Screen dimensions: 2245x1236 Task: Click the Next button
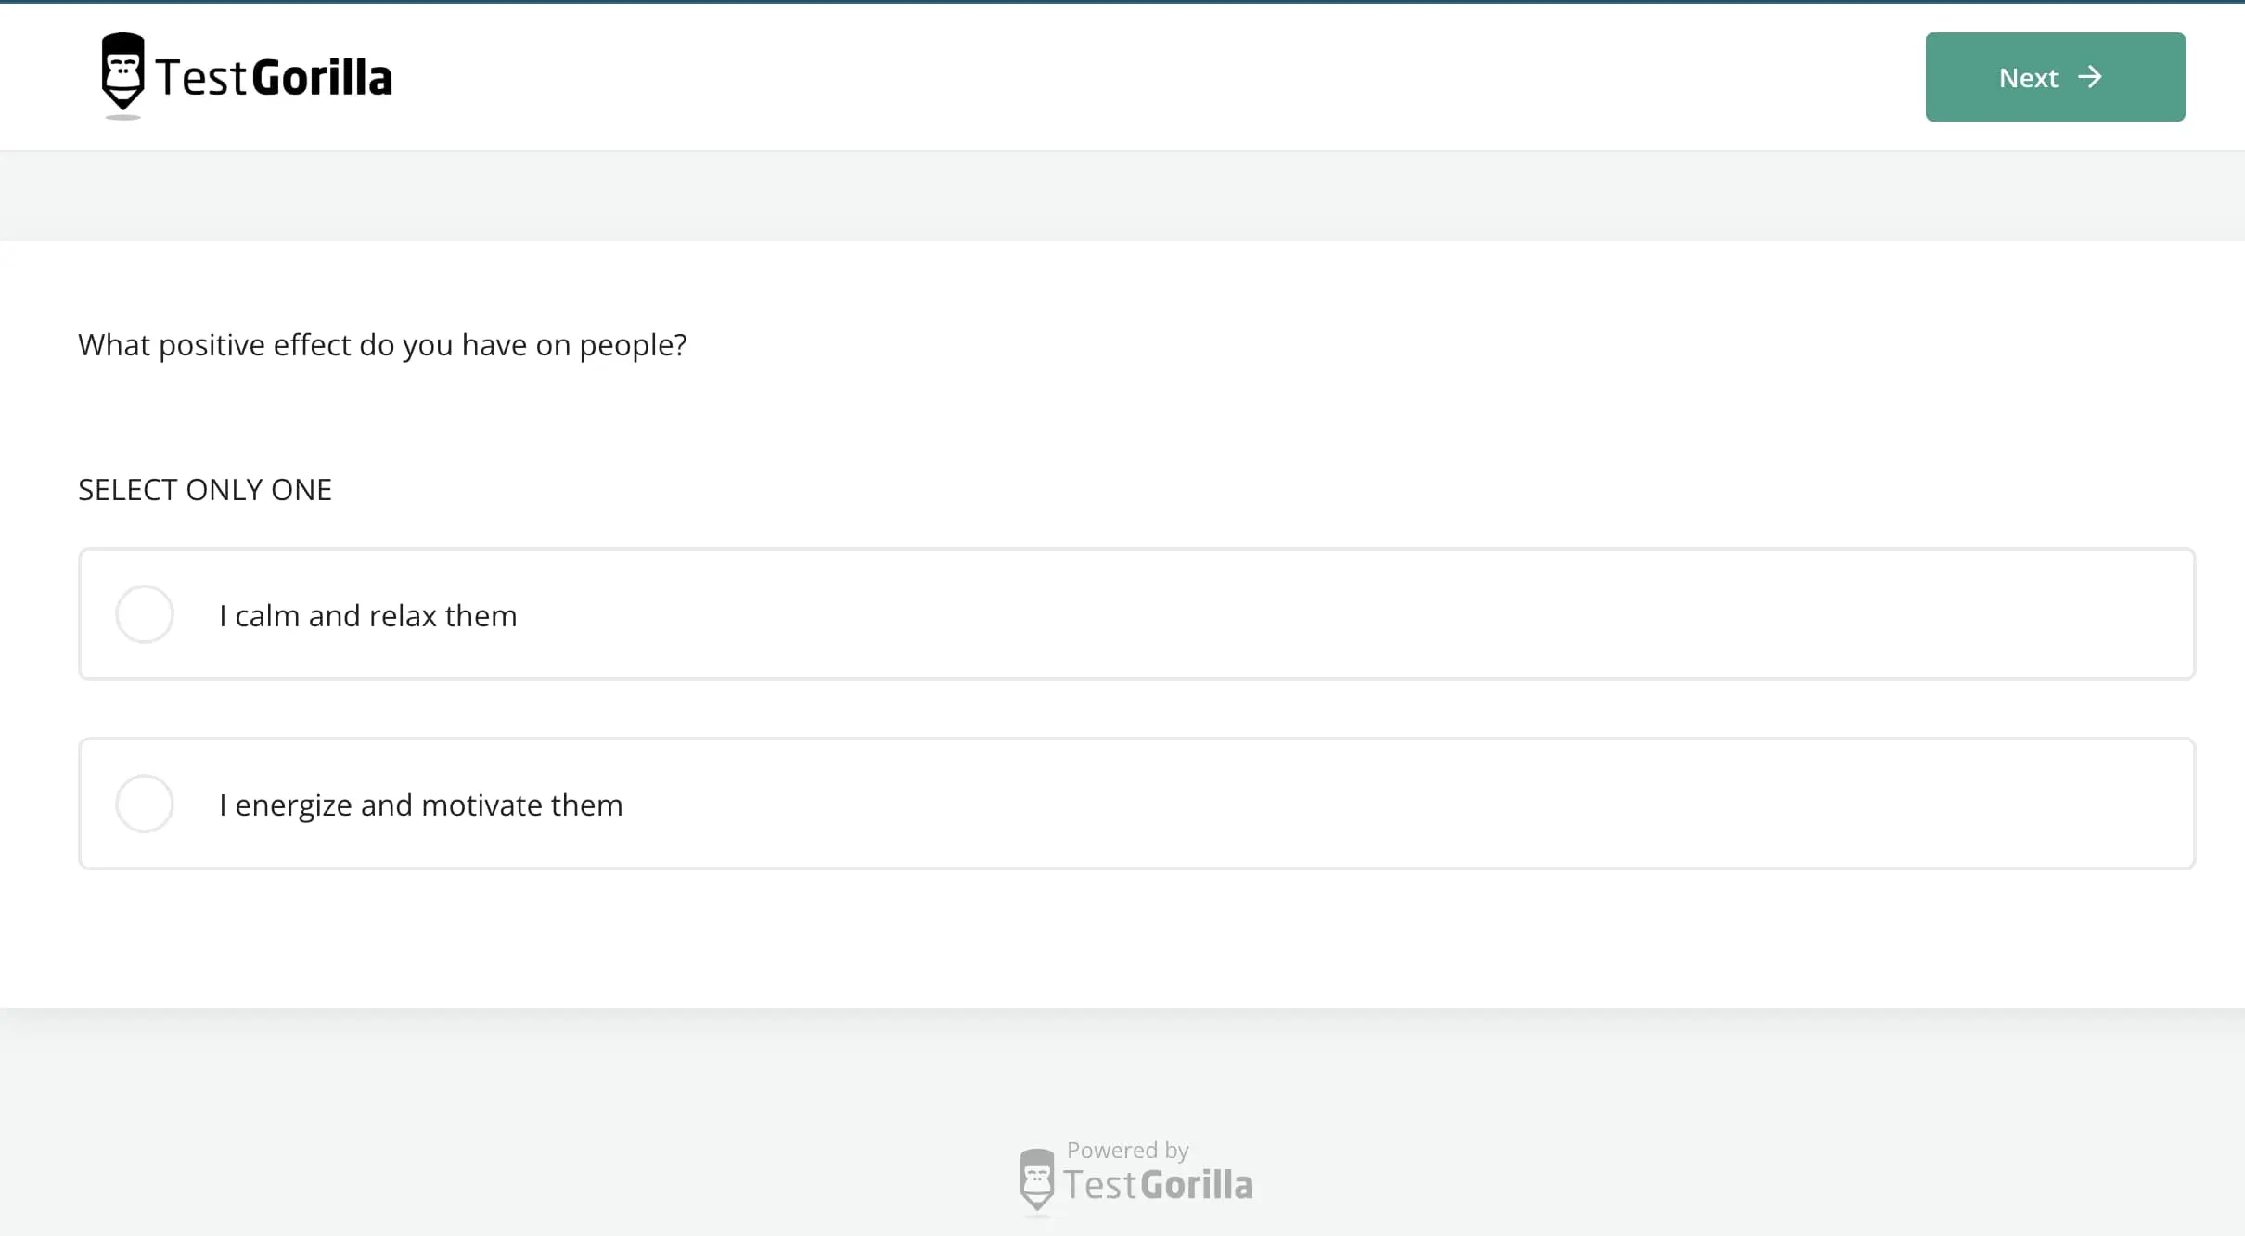pos(2054,77)
